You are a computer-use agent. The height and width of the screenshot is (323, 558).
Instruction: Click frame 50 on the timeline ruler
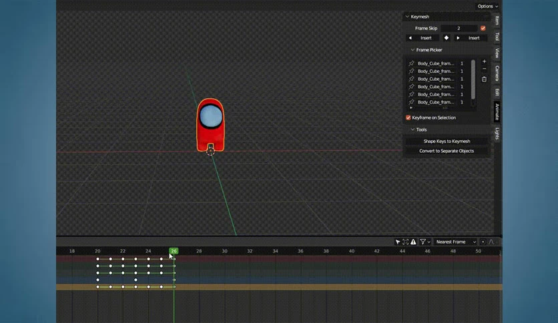479,251
